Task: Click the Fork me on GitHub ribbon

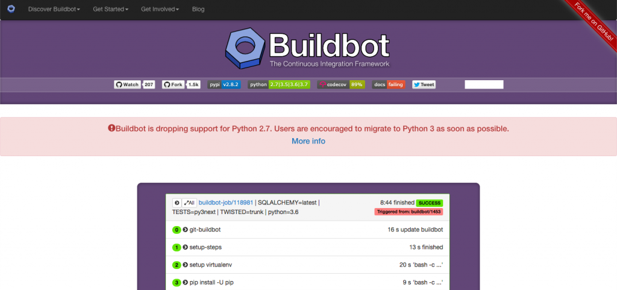Action: pos(594,22)
